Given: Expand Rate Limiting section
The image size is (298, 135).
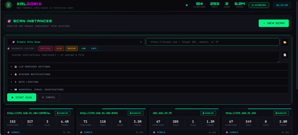Looking at the screenshot, I should [x=148, y=82].
